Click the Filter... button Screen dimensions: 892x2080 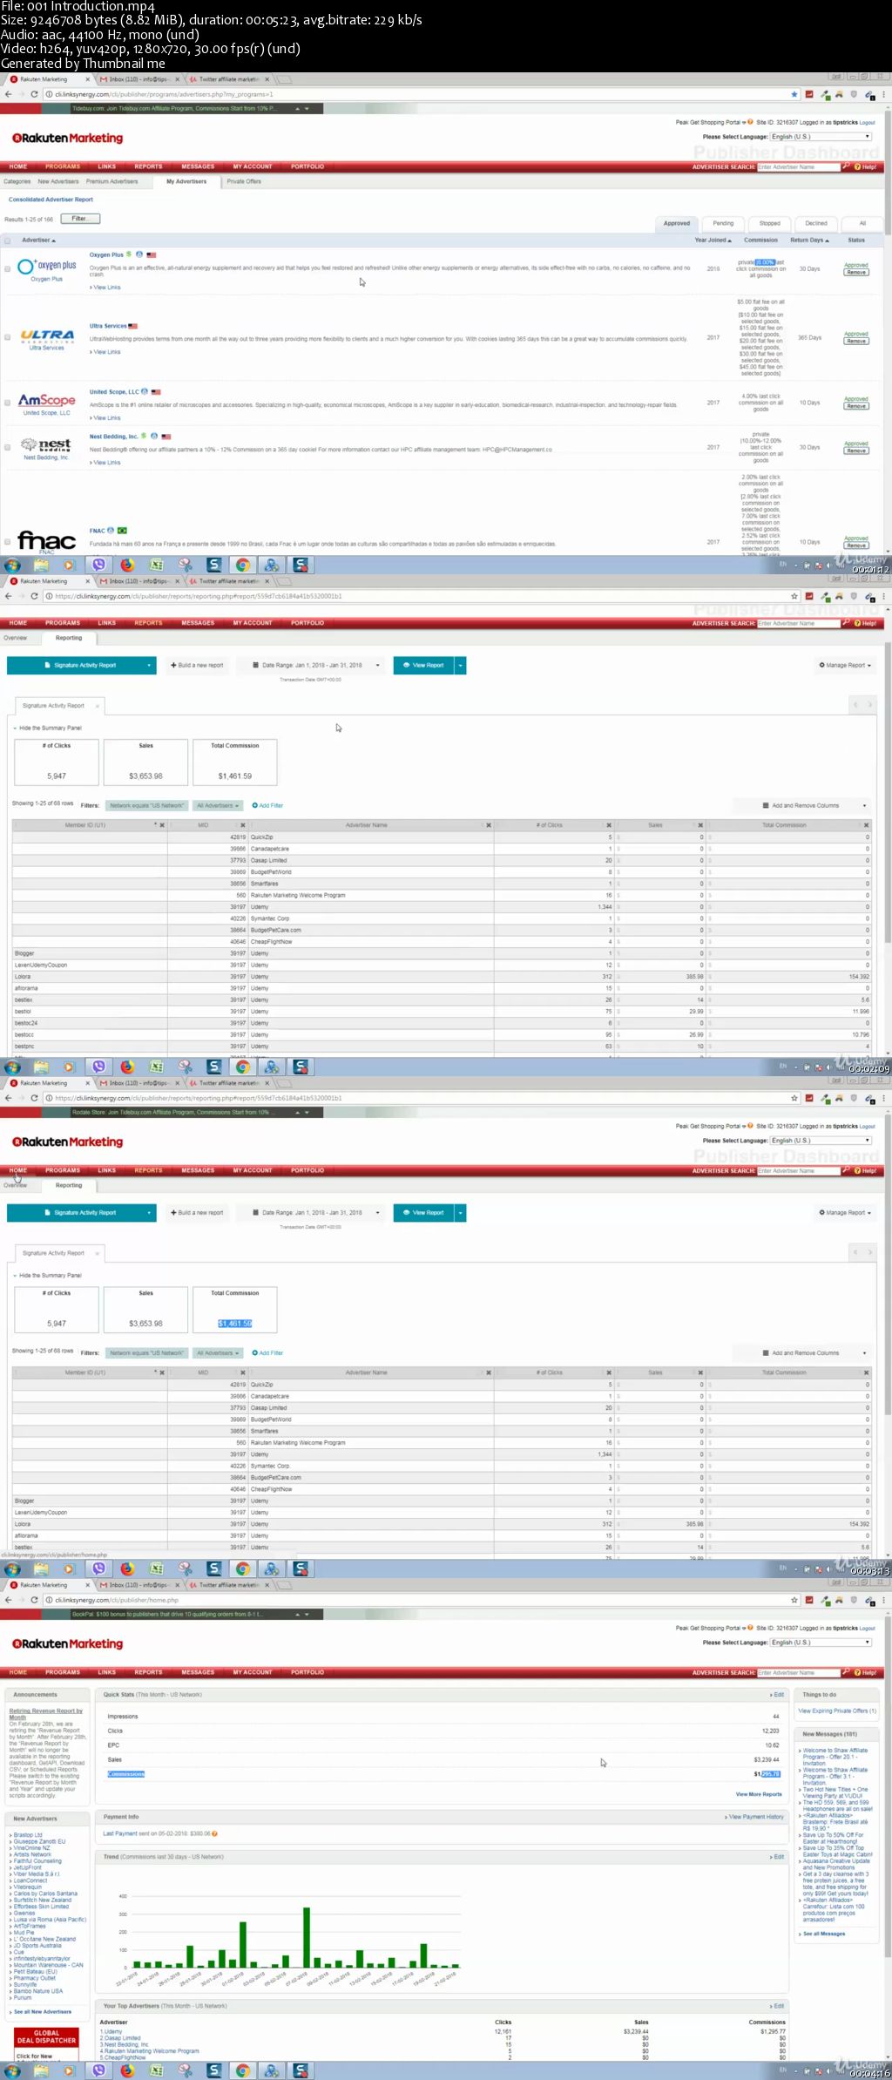pos(80,219)
